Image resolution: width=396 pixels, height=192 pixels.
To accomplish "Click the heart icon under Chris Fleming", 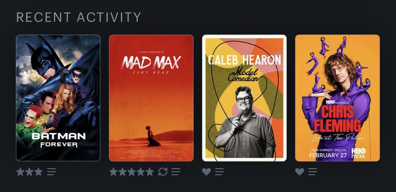I will pyautogui.click(x=300, y=172).
